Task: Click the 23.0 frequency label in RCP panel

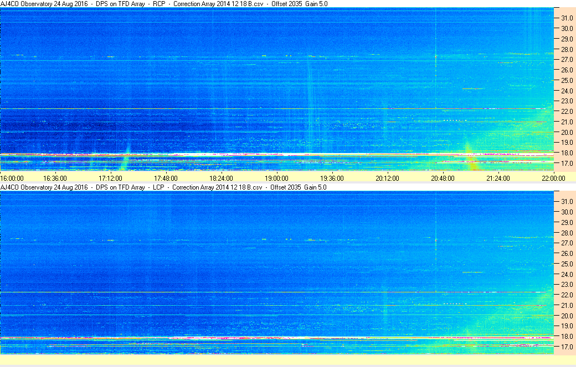Action: pyautogui.click(x=567, y=101)
